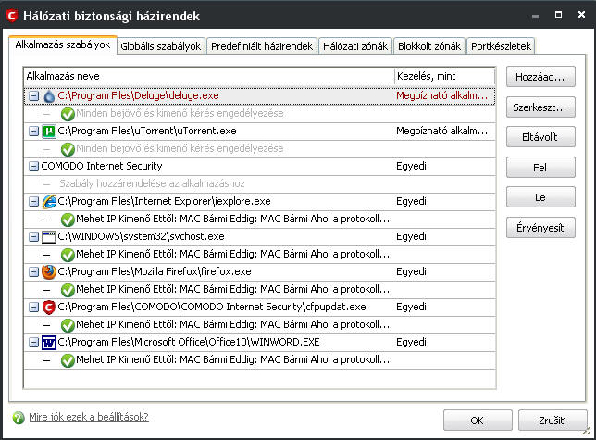This screenshot has width=596, height=440.
Task: Click the Microsoft Word WINWORD icon
Action: [x=49, y=343]
